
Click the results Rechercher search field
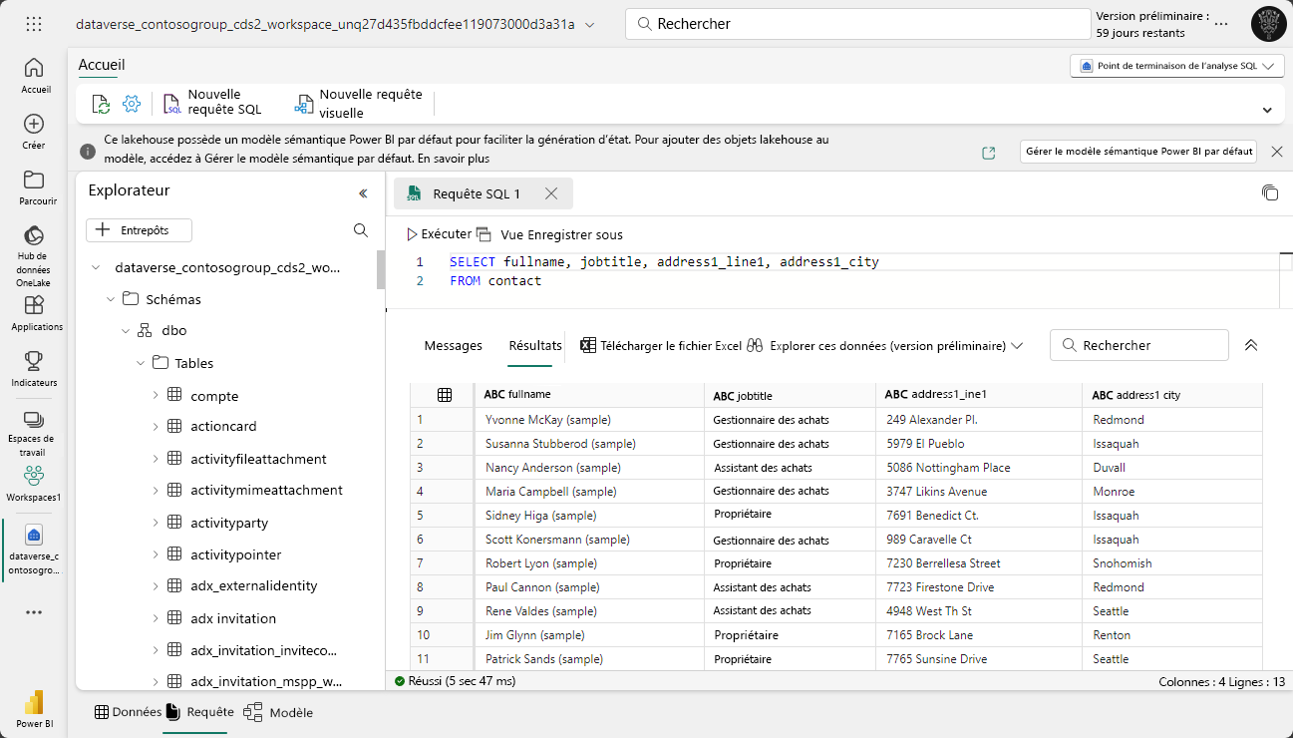1139,345
